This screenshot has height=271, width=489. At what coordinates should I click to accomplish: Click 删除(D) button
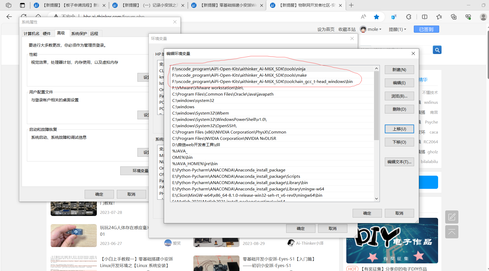(x=399, y=109)
